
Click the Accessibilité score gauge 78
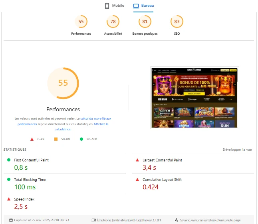point(113,22)
